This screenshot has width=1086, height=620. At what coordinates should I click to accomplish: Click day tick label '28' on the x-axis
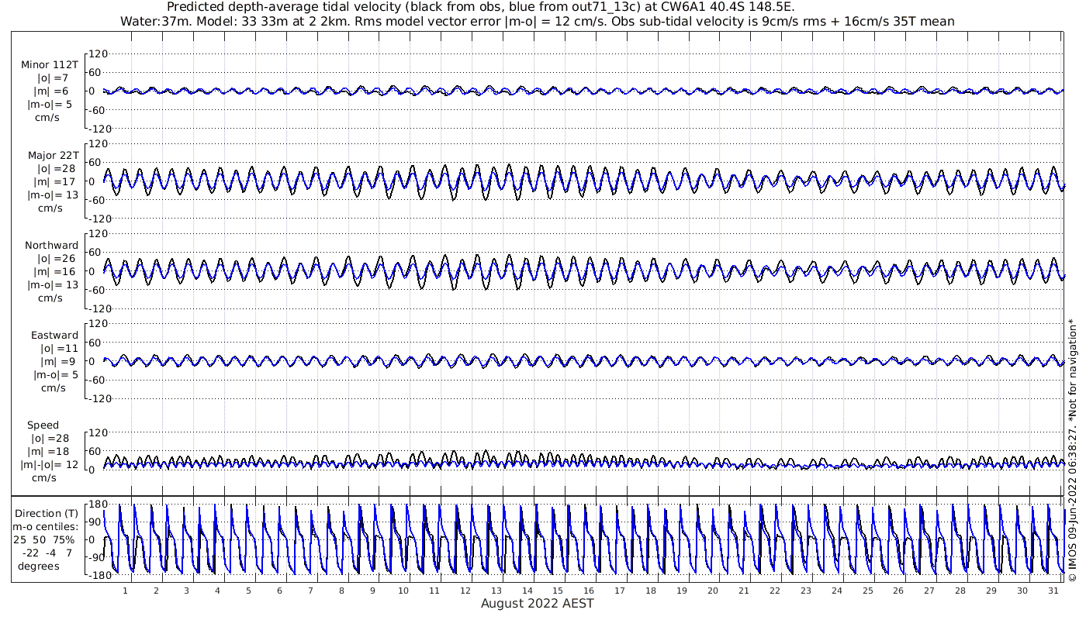click(960, 591)
